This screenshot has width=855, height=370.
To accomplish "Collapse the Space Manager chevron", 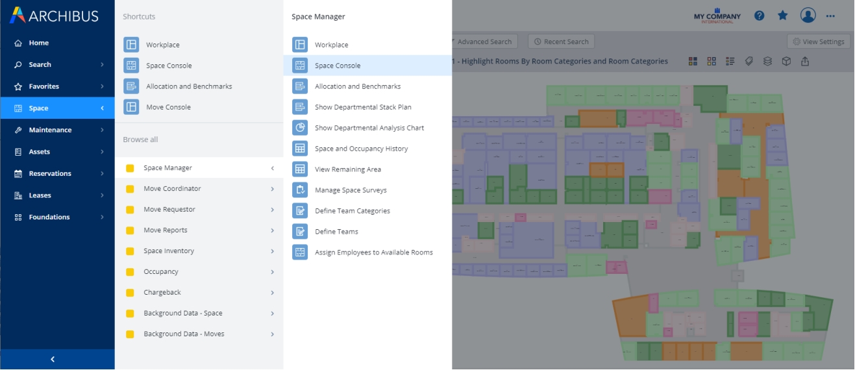I will pyautogui.click(x=272, y=168).
